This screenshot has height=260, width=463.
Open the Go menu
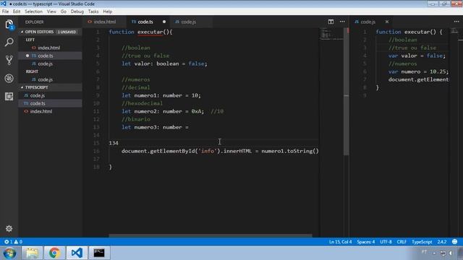(64, 12)
